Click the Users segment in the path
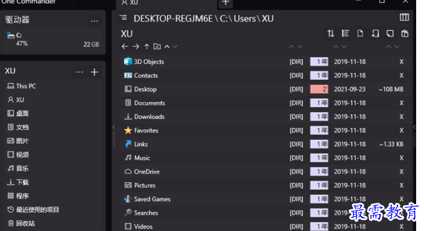This screenshot has width=424, height=231. click(245, 19)
